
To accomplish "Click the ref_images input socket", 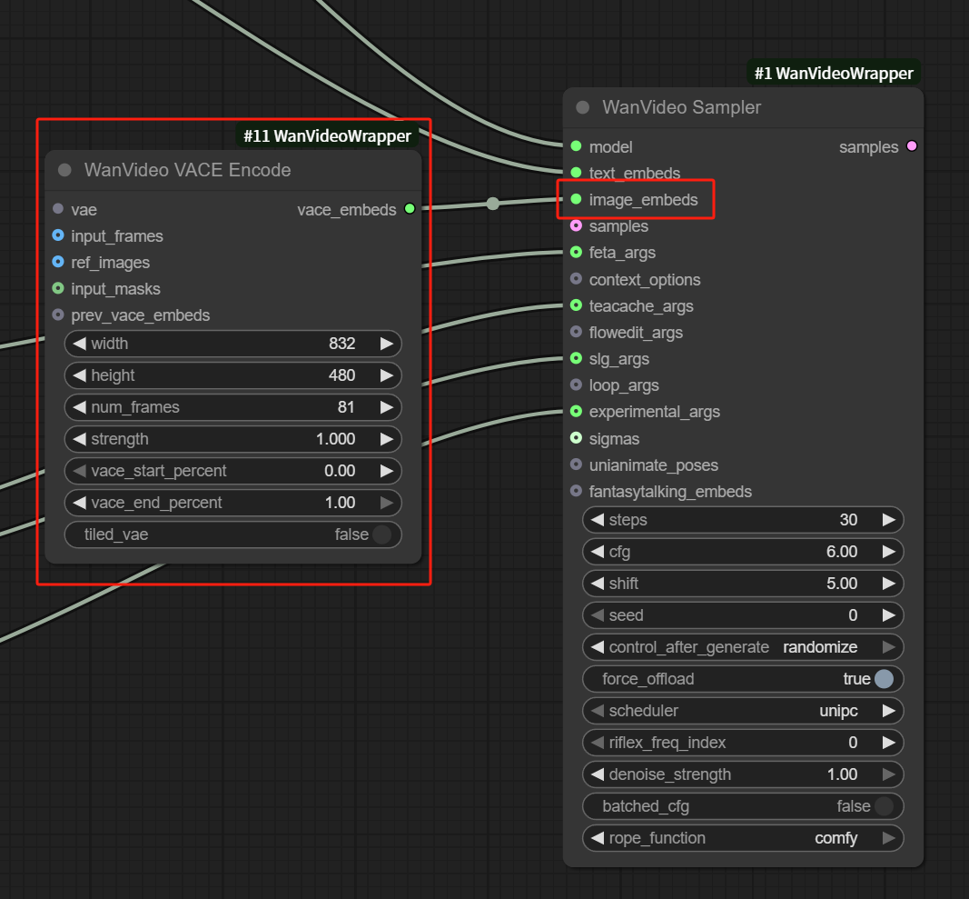I will click(58, 262).
